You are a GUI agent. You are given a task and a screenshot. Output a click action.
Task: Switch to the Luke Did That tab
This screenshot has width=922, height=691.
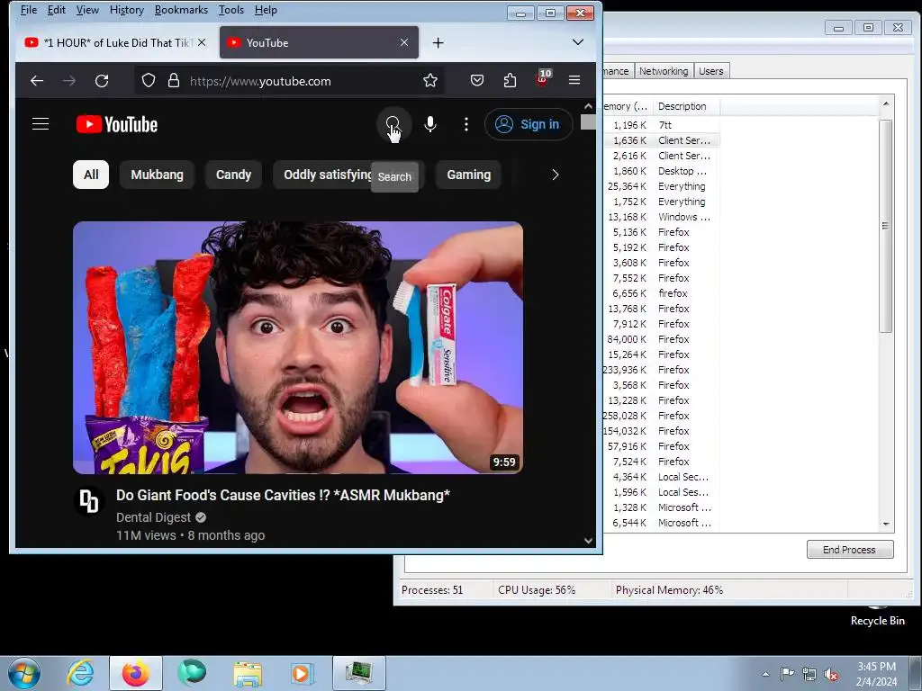(114, 42)
